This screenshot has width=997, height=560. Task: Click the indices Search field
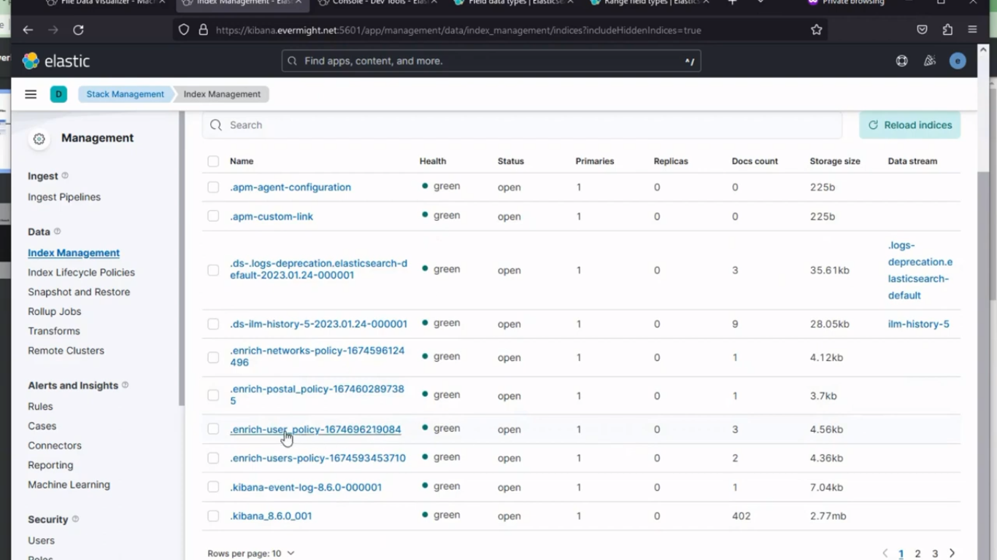click(522, 125)
